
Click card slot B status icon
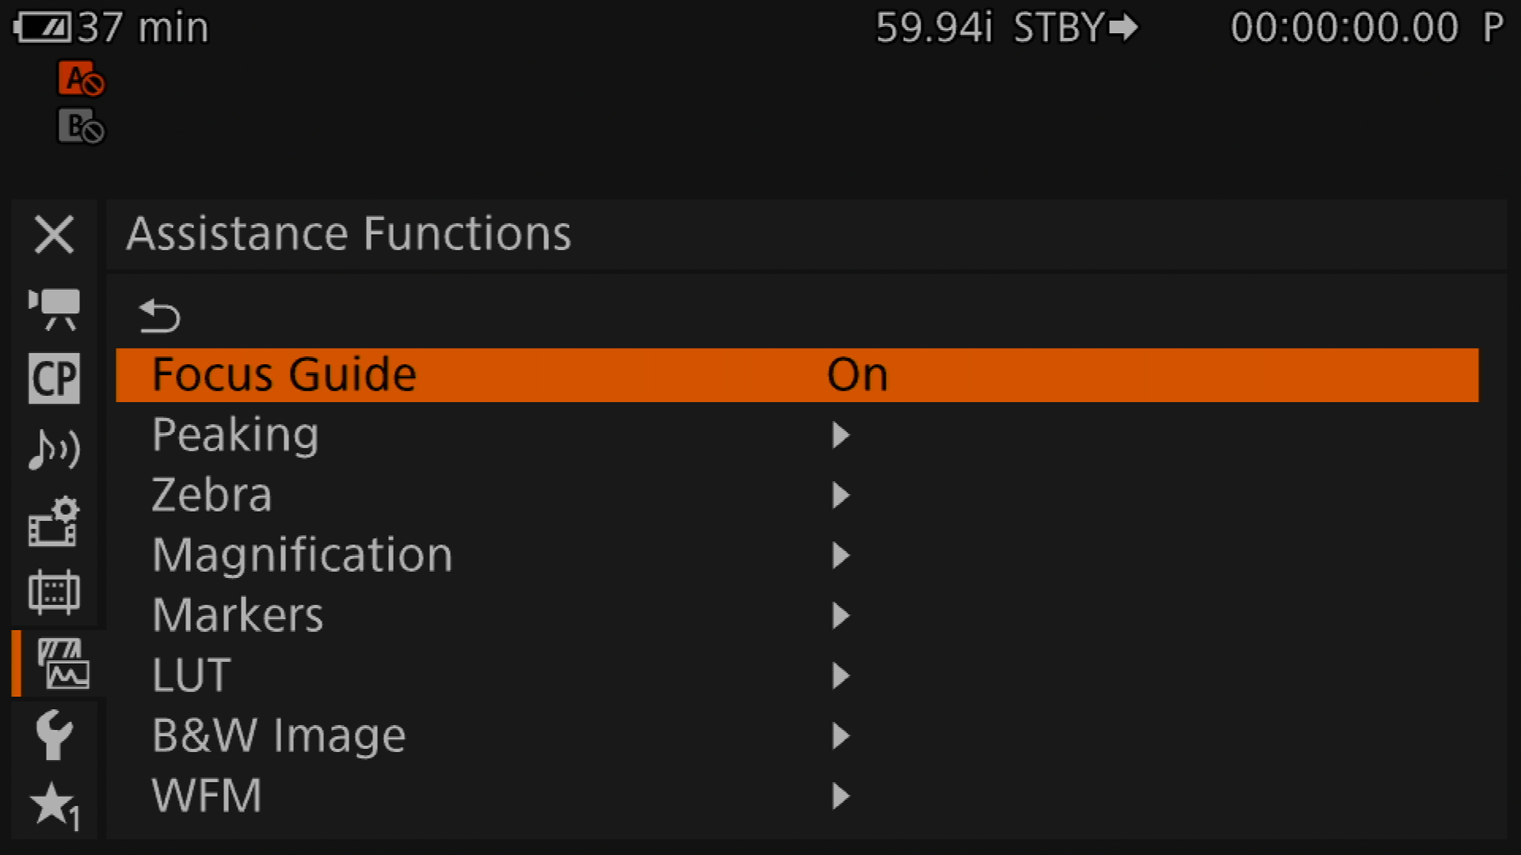(x=81, y=127)
